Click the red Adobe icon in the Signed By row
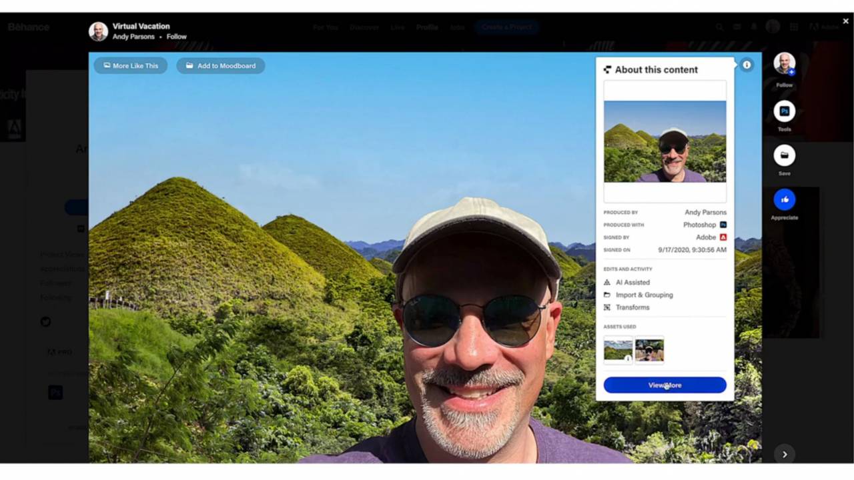Screen dimensions: 854x480 [x=723, y=237]
